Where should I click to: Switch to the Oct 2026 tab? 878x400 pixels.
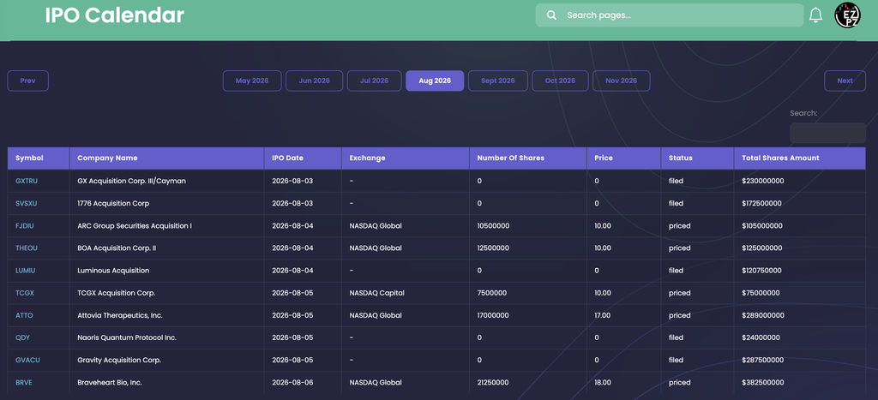tap(560, 81)
